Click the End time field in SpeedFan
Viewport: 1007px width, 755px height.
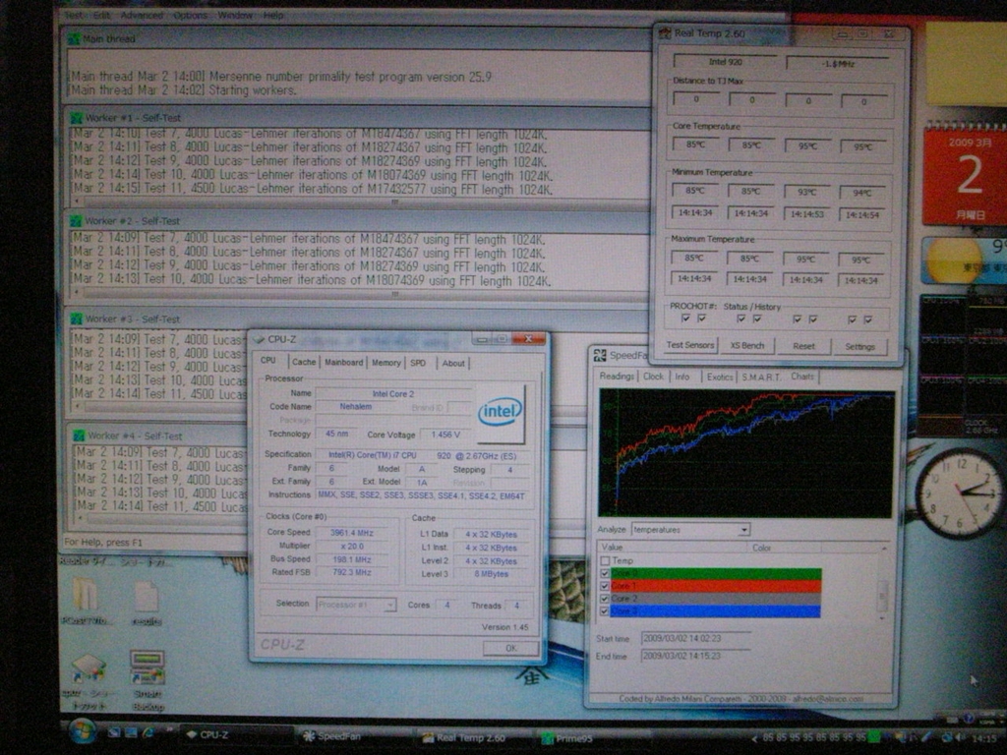tap(695, 656)
